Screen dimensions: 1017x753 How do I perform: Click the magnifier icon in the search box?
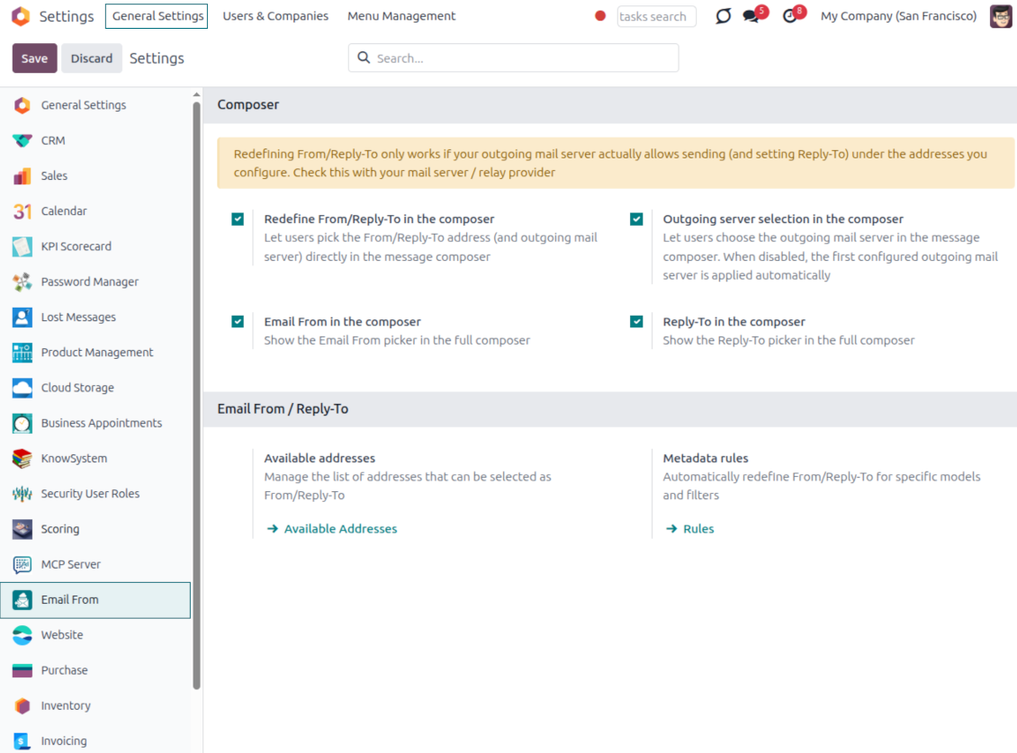[364, 58]
